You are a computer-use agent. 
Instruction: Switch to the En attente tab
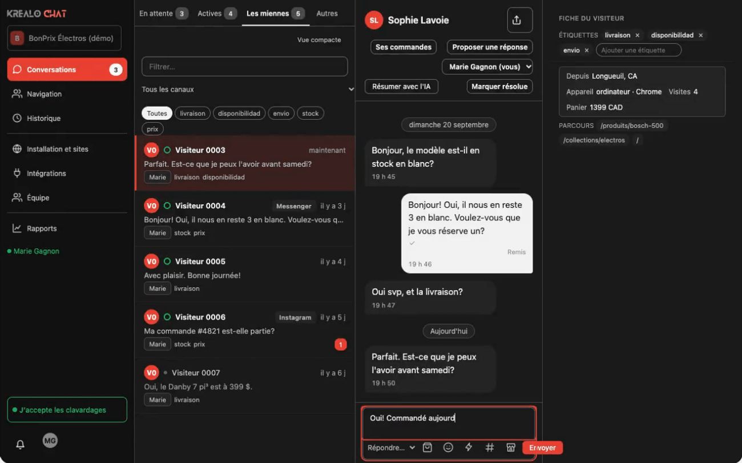point(163,13)
